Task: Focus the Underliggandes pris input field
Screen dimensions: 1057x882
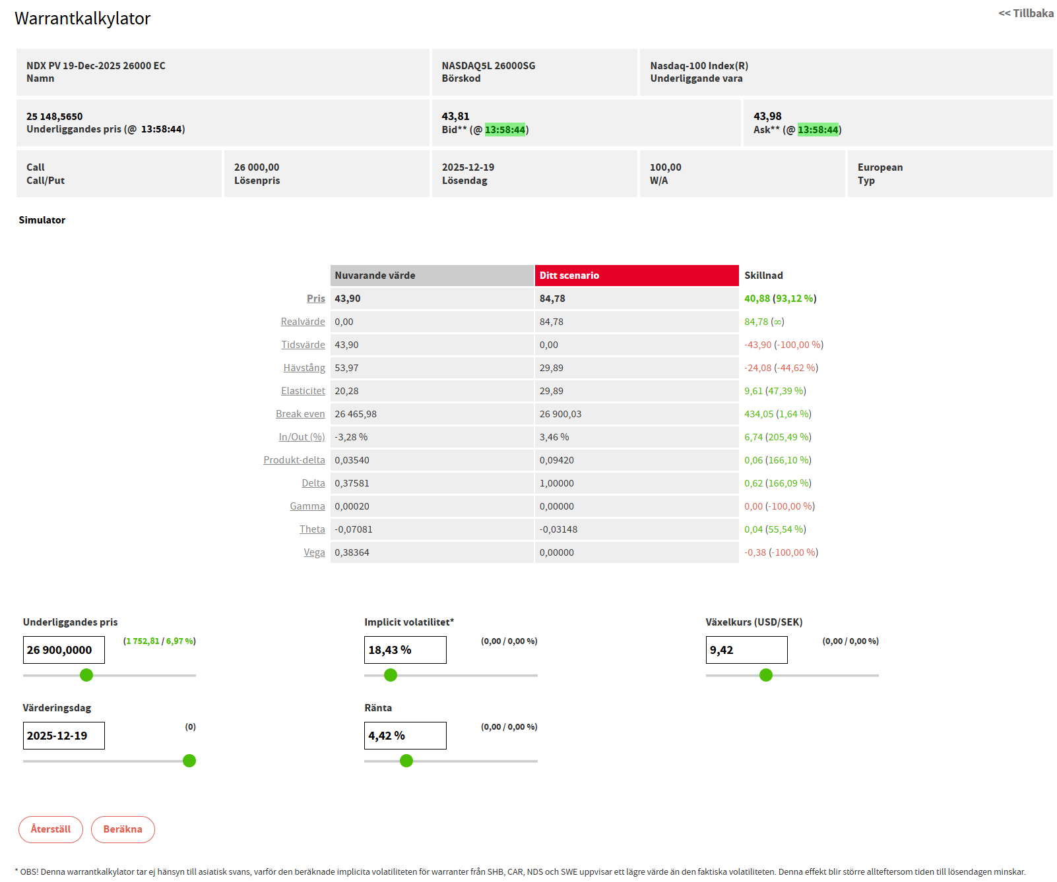Action: [x=64, y=650]
